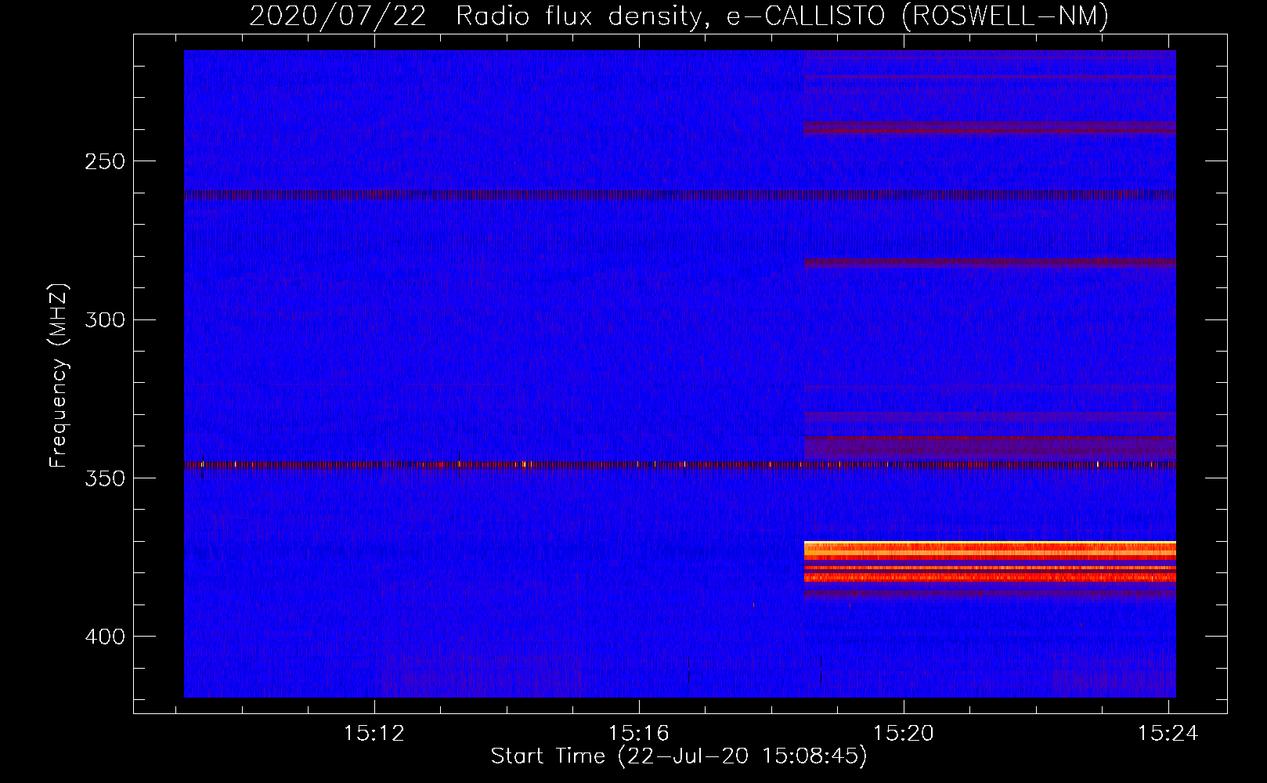Click the plot title with date 2020/07/22
This screenshot has width=1267, height=783.
(679, 16)
